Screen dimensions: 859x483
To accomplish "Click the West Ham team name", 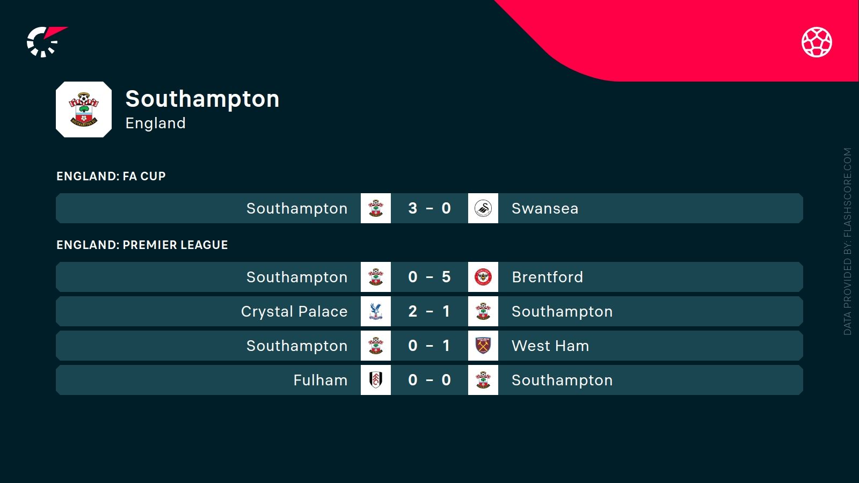I will [550, 346].
